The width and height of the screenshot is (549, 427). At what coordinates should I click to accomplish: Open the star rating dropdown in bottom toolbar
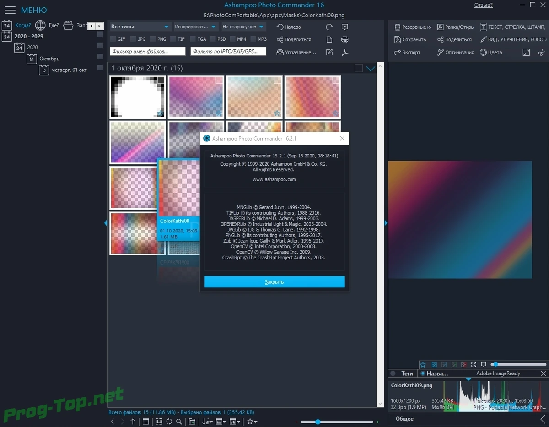(252, 422)
